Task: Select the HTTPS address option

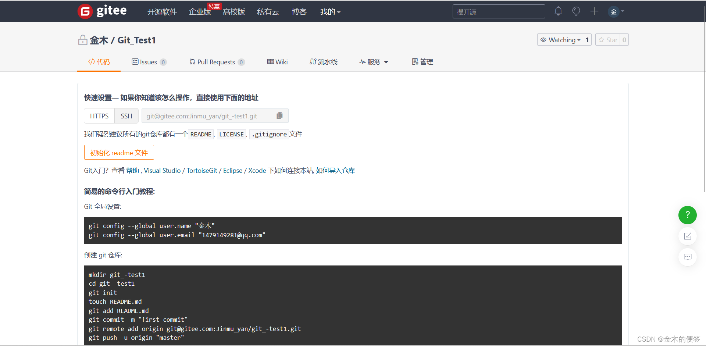Action: point(99,116)
